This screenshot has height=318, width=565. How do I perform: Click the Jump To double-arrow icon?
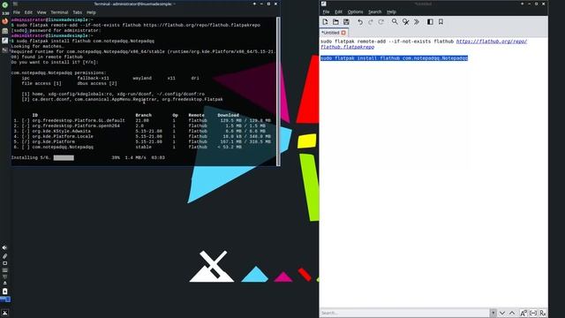(417, 22)
